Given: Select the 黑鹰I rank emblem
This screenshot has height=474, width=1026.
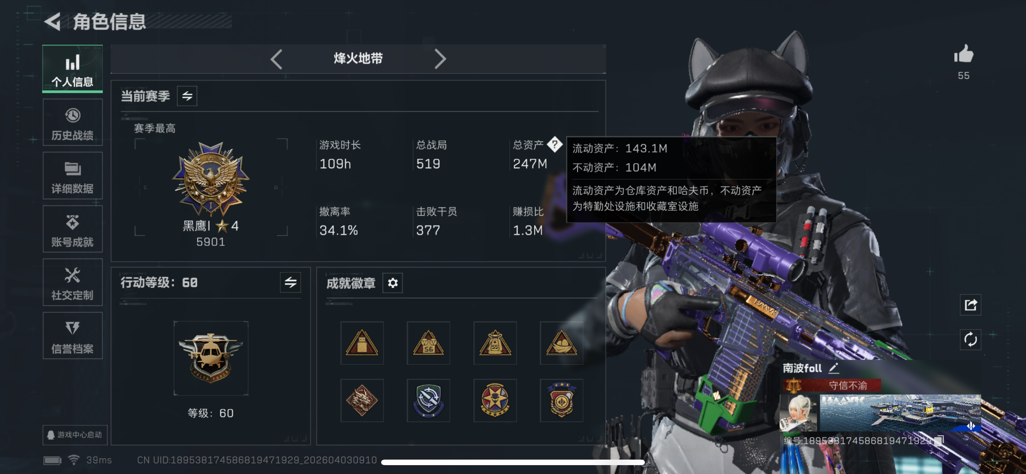Looking at the screenshot, I should point(211,178).
